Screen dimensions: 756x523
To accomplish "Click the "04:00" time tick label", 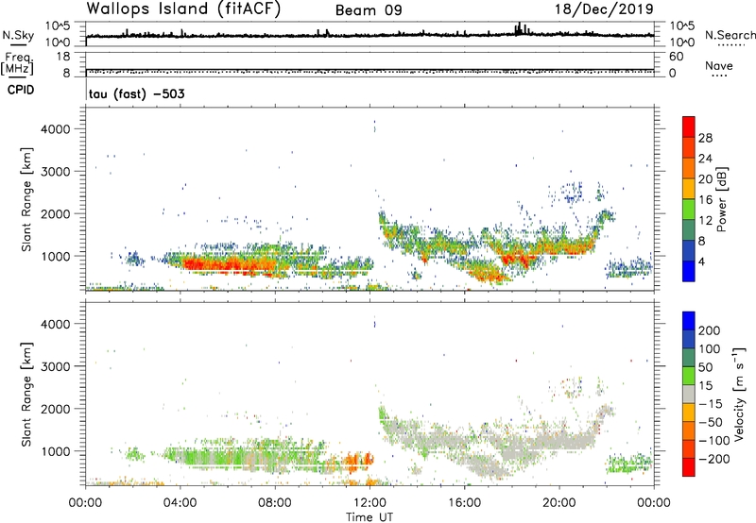I will coord(180,503).
